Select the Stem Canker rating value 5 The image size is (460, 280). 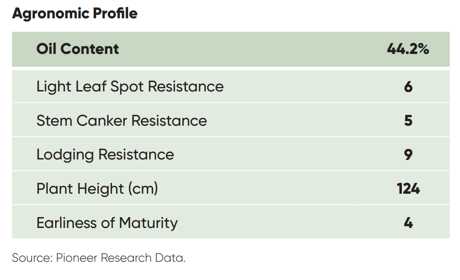(408, 121)
